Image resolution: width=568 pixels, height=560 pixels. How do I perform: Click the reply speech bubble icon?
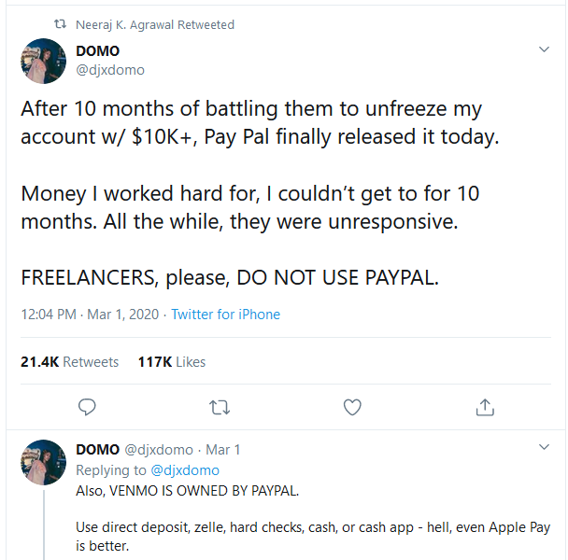click(87, 407)
